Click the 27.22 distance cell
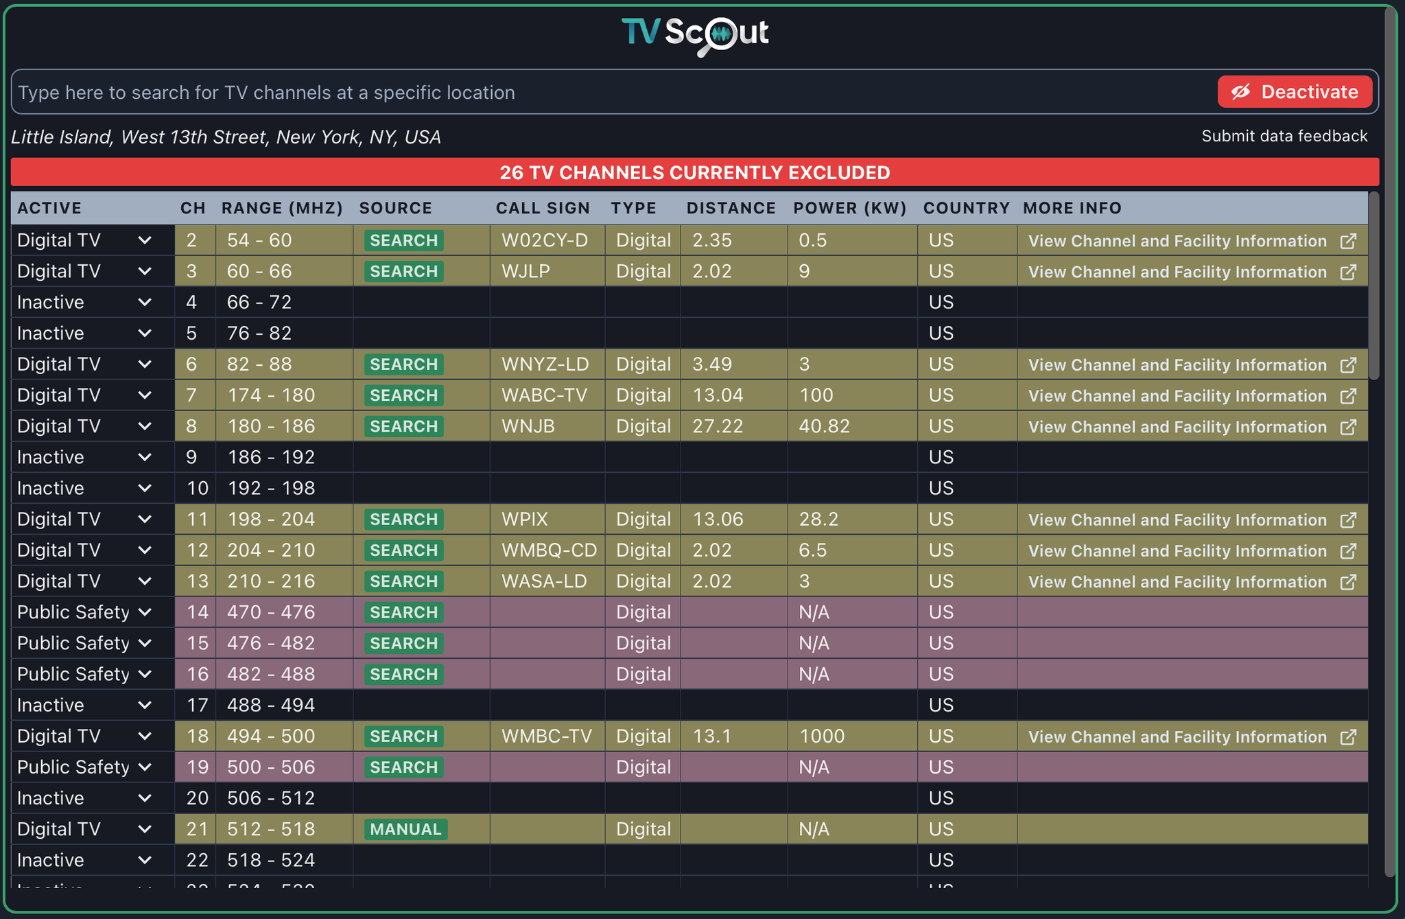 click(x=734, y=426)
